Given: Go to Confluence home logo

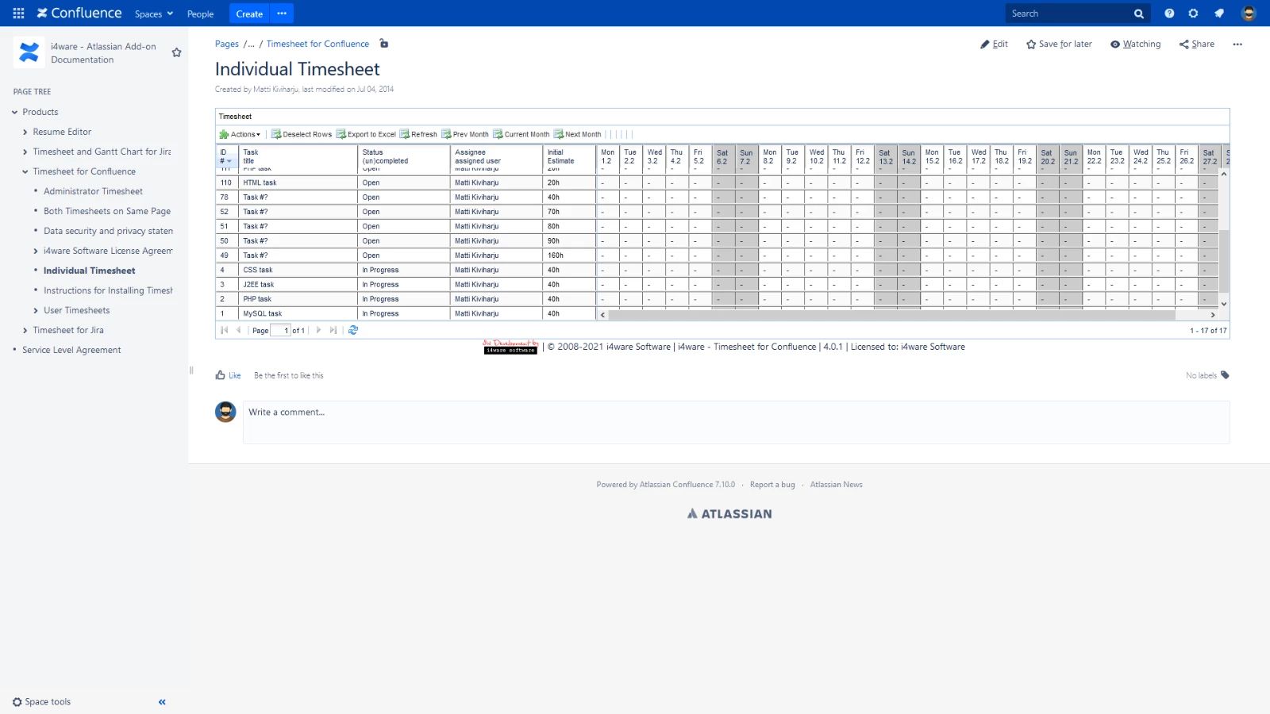Looking at the screenshot, I should click(x=79, y=13).
